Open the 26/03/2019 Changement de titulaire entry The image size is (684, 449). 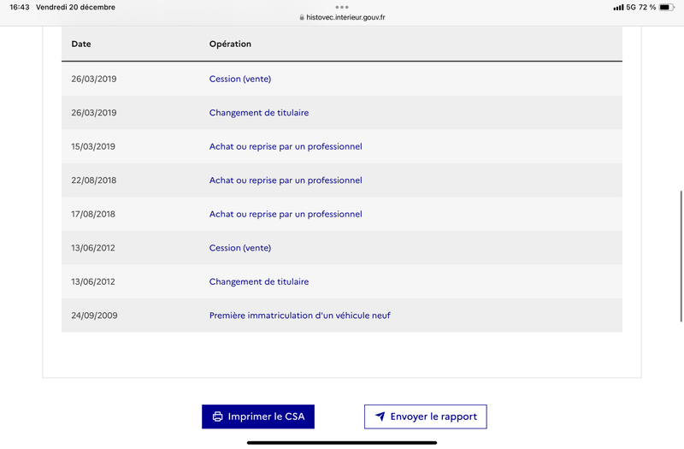tap(259, 113)
